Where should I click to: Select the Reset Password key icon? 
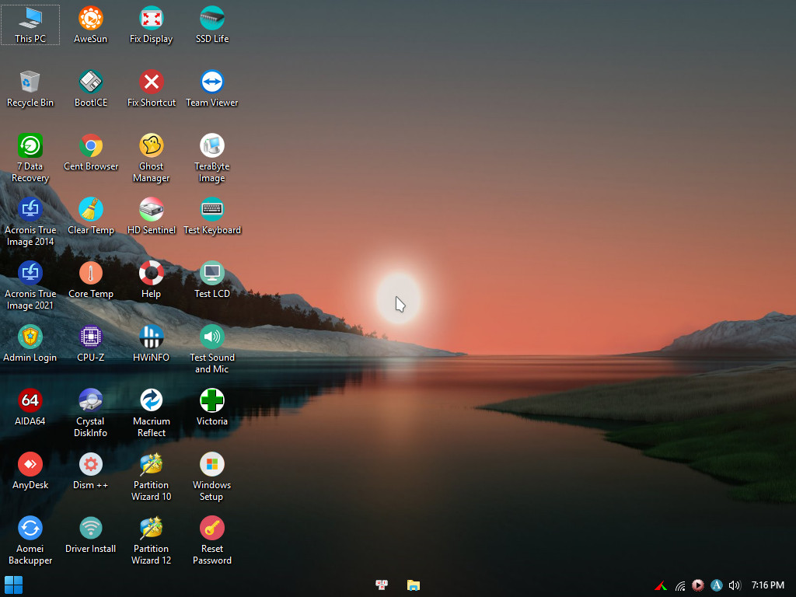pos(212,529)
